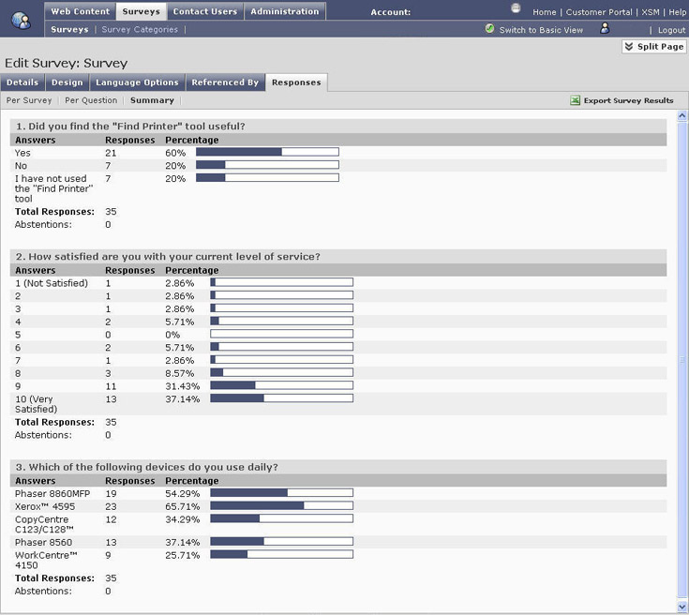This screenshot has width=689, height=615.
Task: Open Survey Categories submenu
Action: 140,29
